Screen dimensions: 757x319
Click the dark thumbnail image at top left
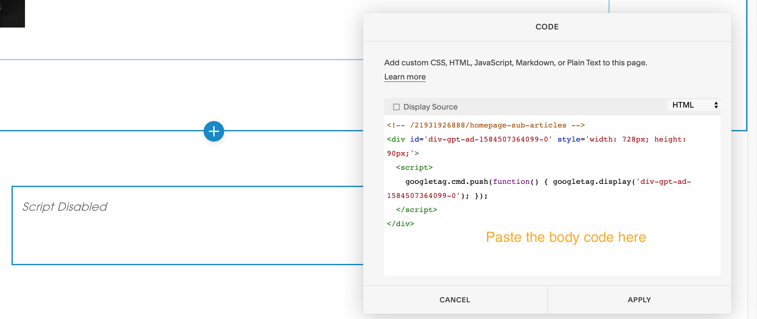tap(12, 14)
